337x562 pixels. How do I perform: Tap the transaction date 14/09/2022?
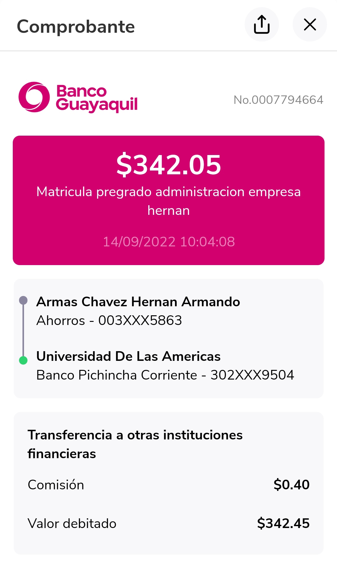(168, 242)
